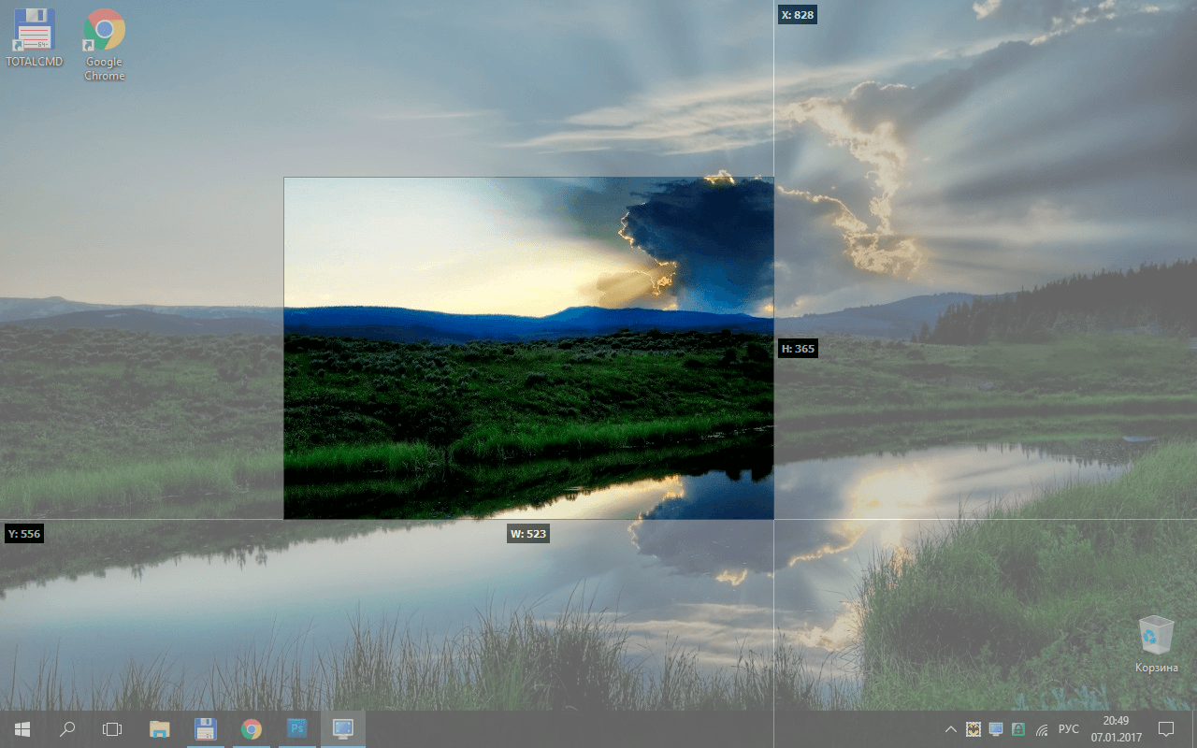Open the Корзина recycle bin icon
This screenshot has height=748, width=1197.
[x=1156, y=643]
